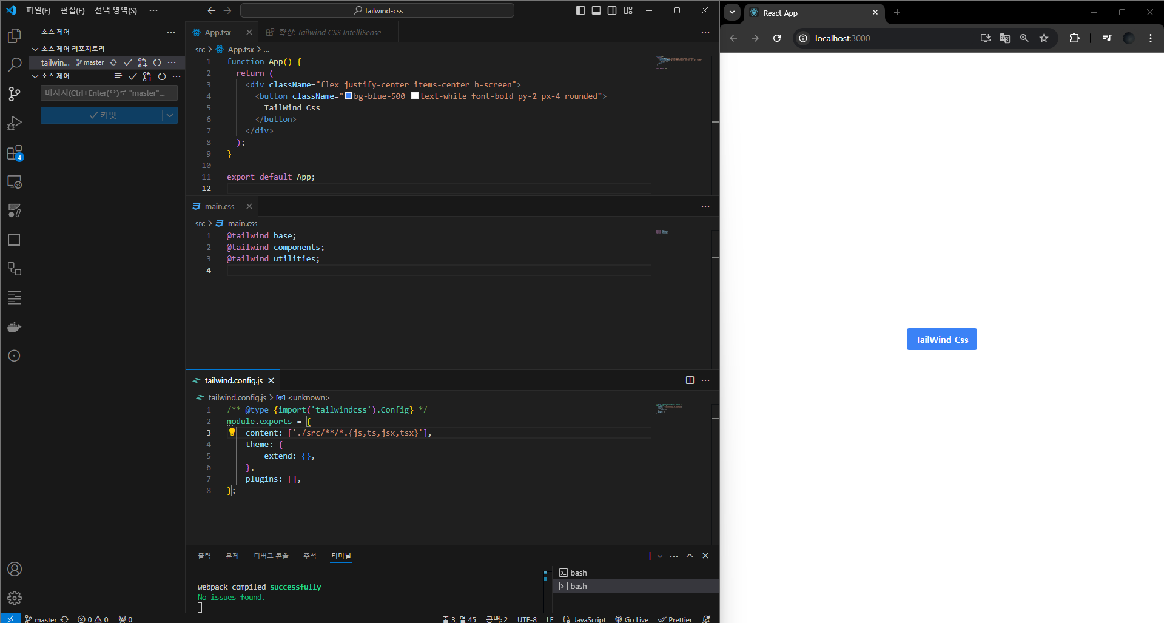Switch to the 출력 panel tab
1164x623 pixels.
click(x=204, y=556)
